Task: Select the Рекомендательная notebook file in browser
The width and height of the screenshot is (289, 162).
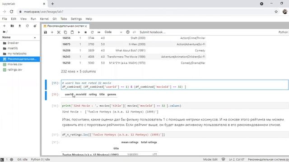Action: [x=20, y=59]
